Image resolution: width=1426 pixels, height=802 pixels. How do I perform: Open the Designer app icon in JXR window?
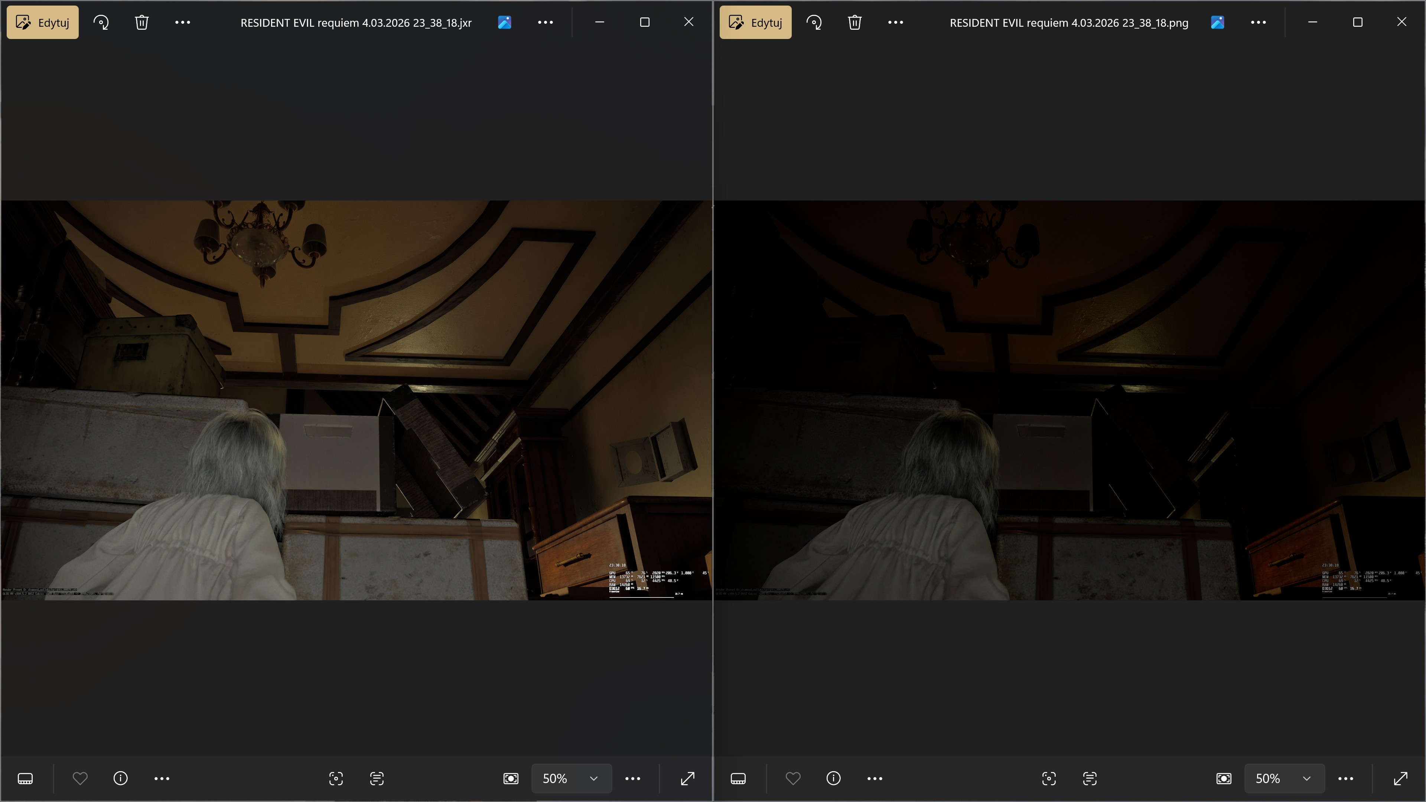504,23
